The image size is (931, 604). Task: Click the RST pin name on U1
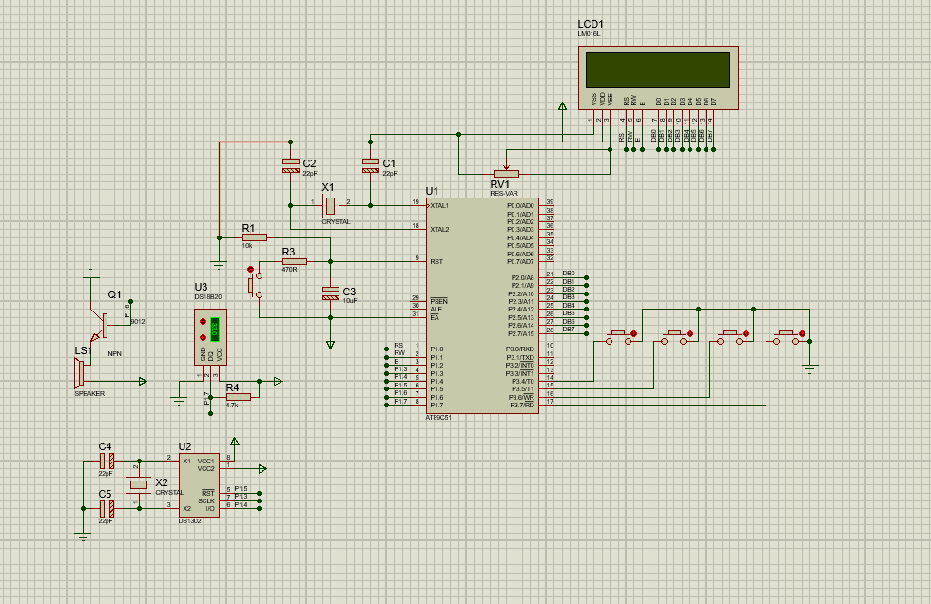[x=436, y=261]
